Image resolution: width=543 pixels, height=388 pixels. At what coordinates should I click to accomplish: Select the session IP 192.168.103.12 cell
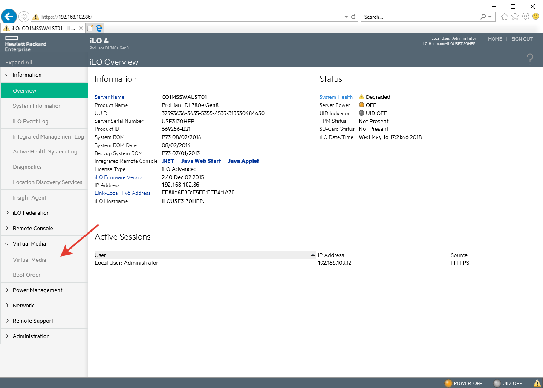[382, 263]
